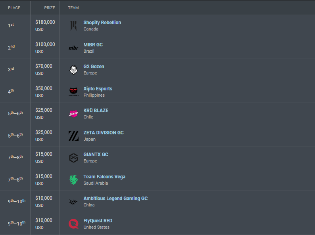Click the GIANTX GC hexagon logo
Screen dimensions: 315x235
[73, 158]
